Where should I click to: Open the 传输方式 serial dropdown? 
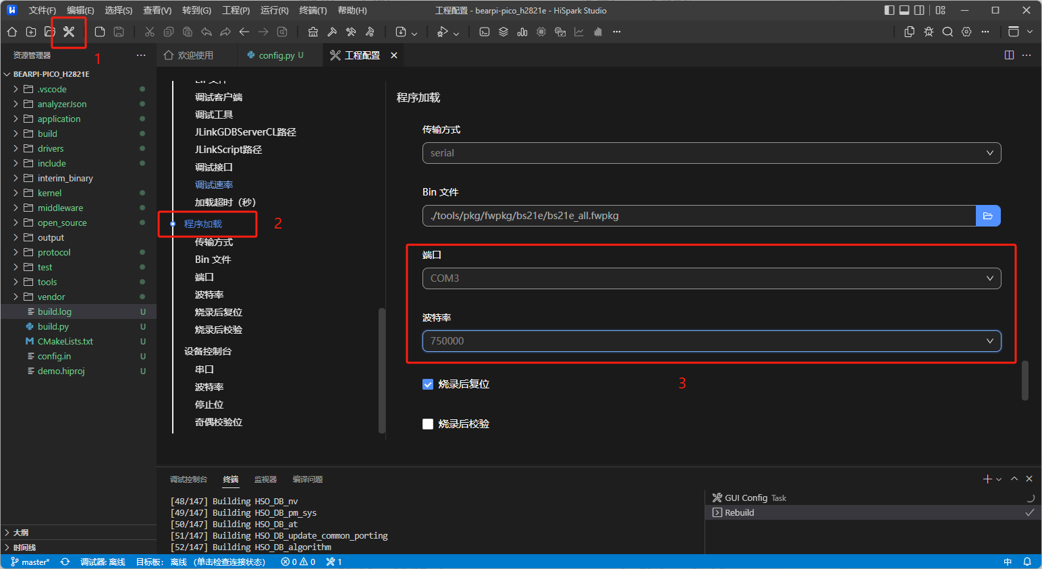(x=711, y=153)
